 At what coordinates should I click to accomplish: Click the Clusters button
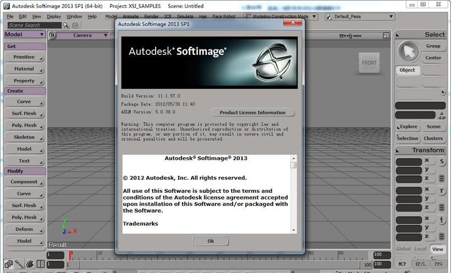coord(433,138)
